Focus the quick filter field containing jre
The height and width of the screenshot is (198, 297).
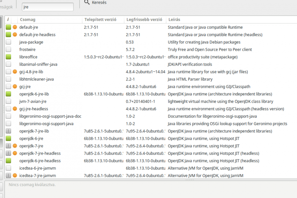(48, 7)
